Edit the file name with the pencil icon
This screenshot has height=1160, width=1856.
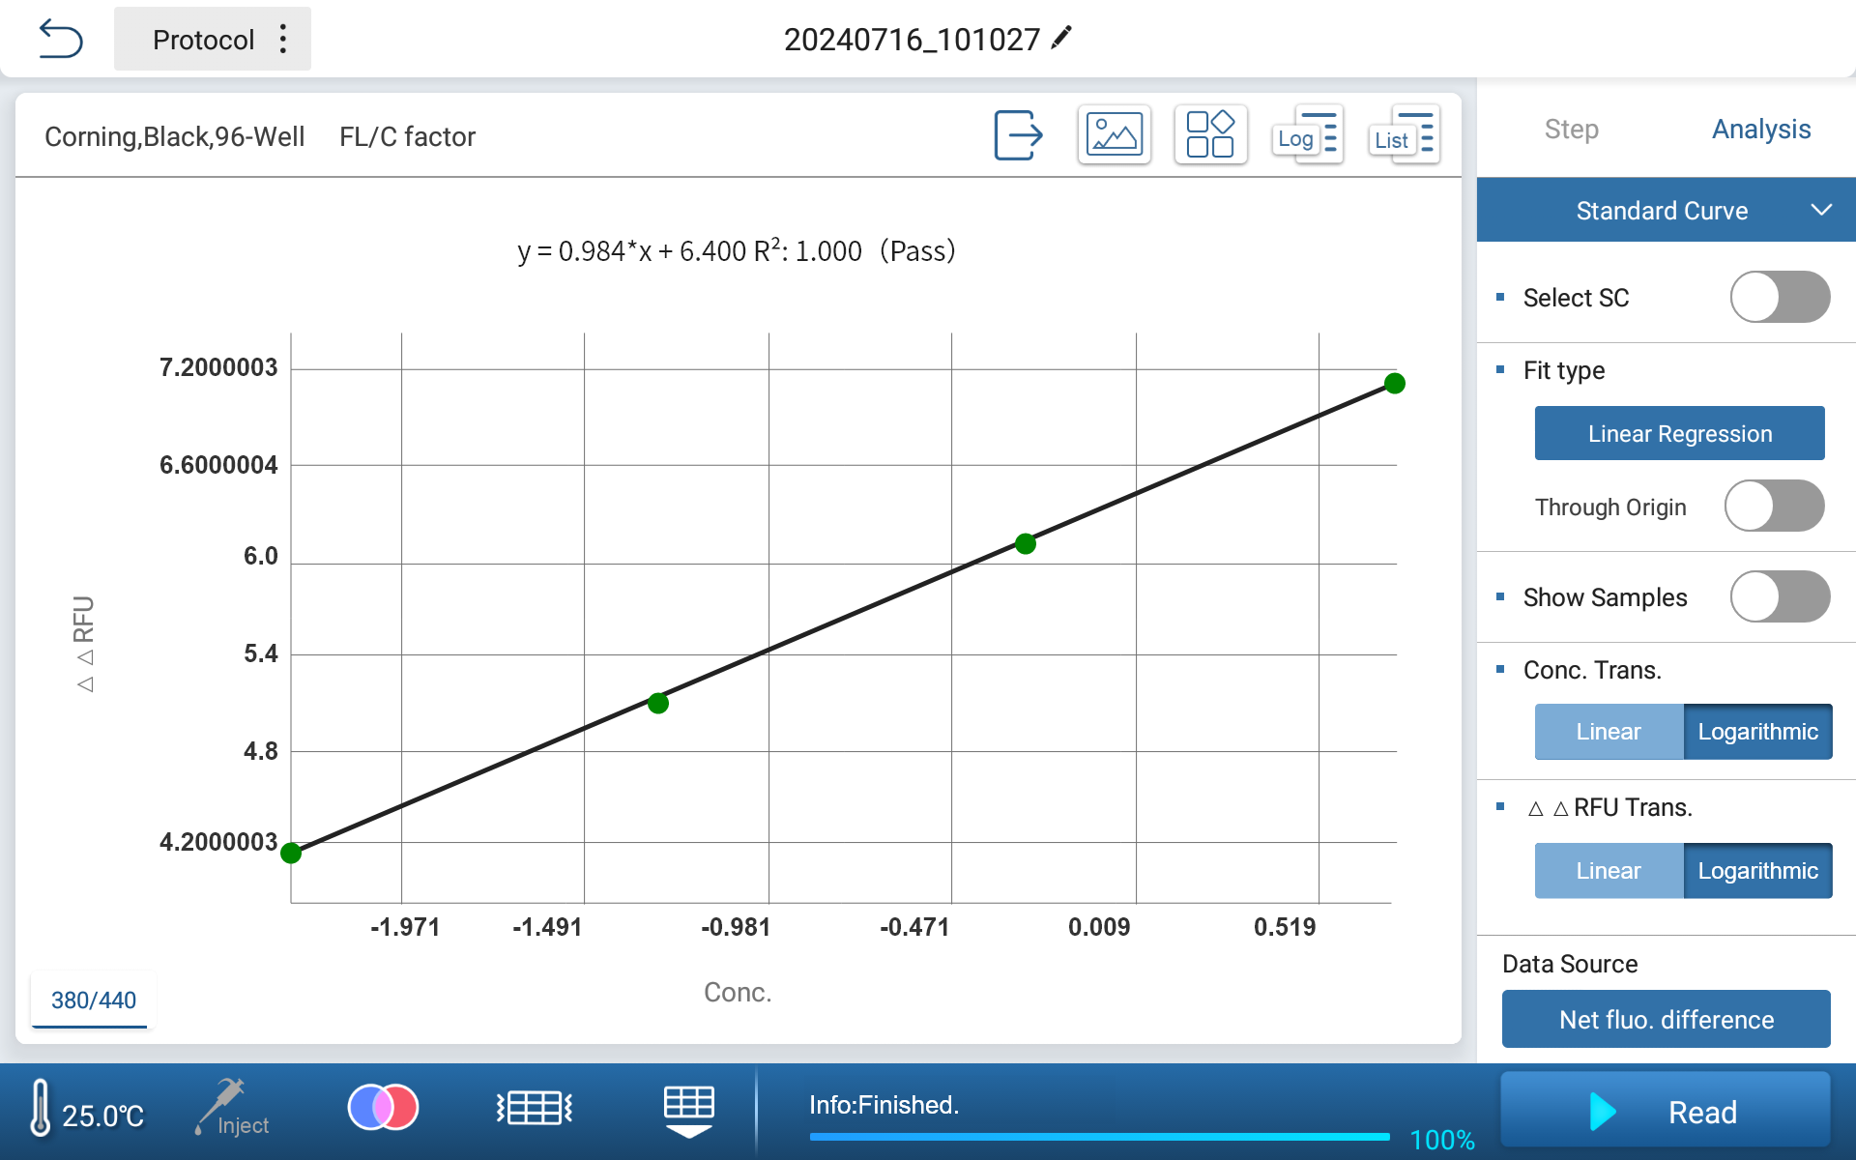pos(1061,38)
